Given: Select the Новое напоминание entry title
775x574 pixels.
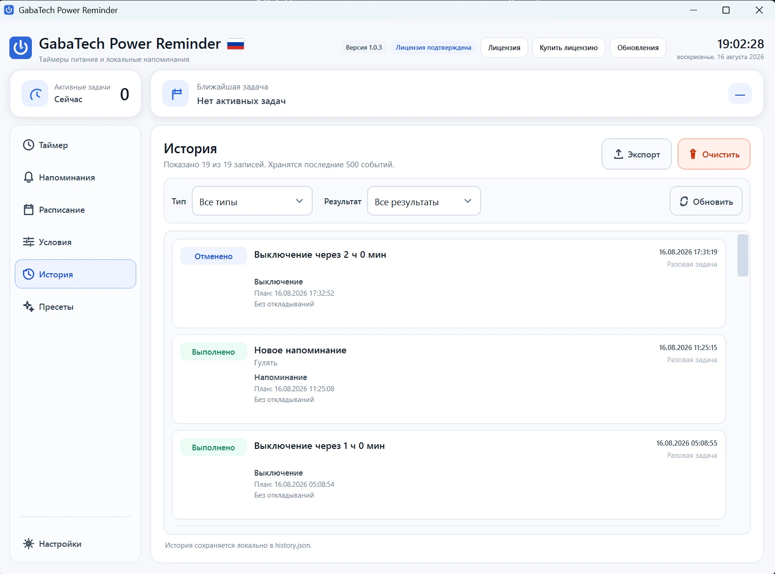Looking at the screenshot, I should 300,350.
